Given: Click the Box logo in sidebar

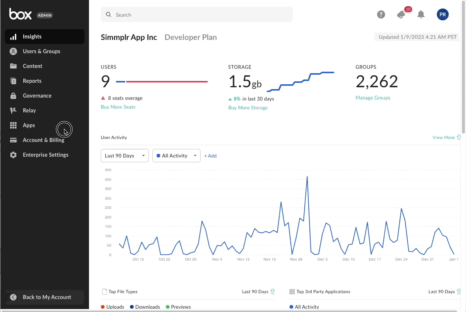Looking at the screenshot, I should pyautogui.click(x=21, y=14).
